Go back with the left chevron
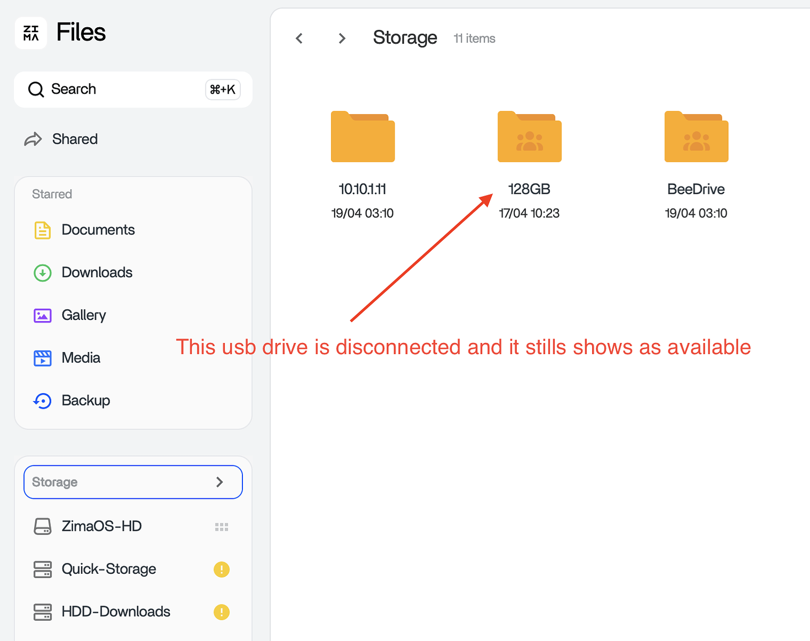Viewport: 810px width, 641px height. point(299,38)
